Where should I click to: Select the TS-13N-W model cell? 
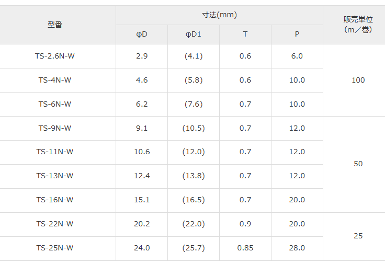coord(55,176)
